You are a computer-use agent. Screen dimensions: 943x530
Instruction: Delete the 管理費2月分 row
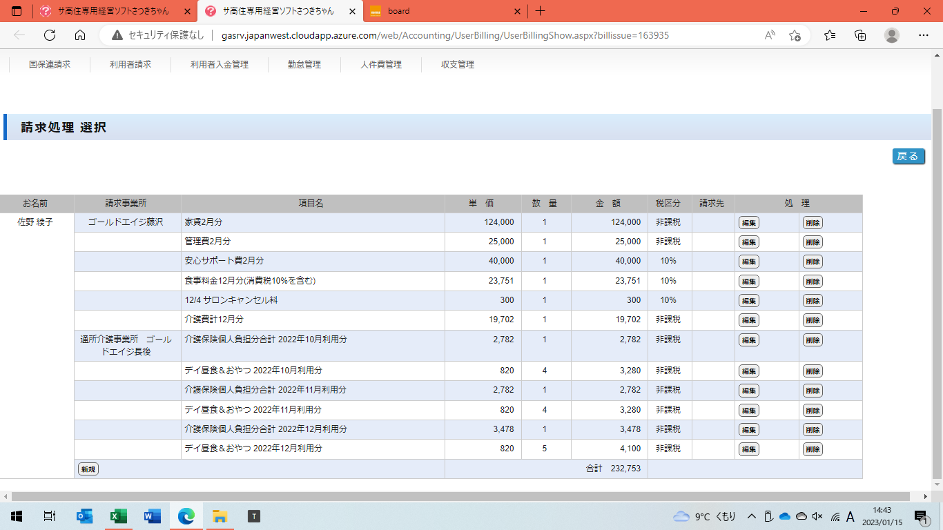[x=813, y=242]
